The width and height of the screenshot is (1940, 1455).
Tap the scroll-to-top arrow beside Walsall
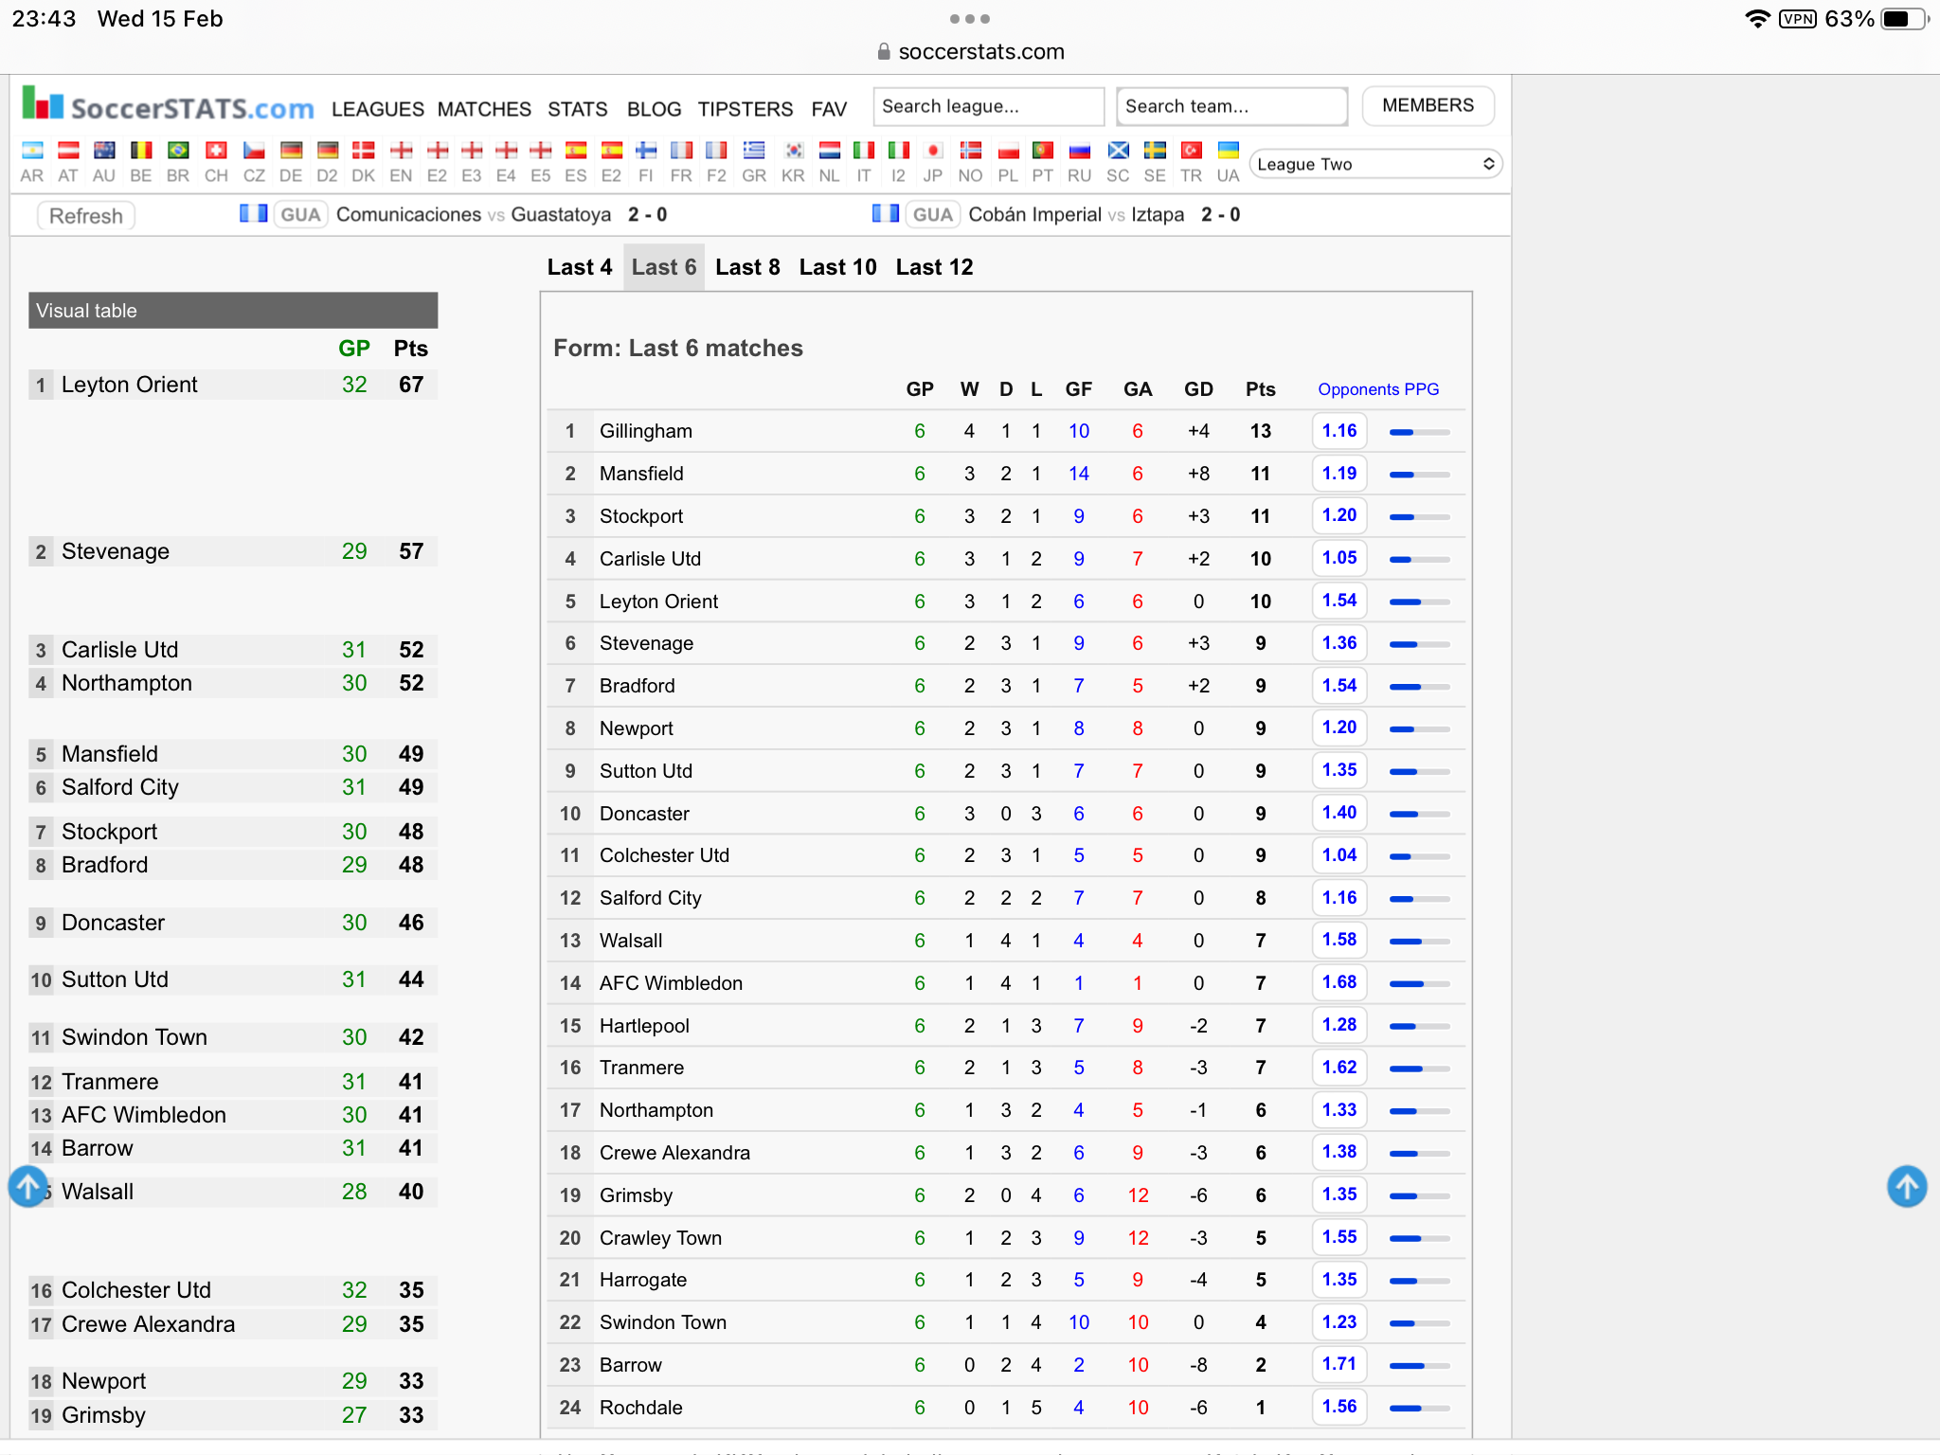(28, 1186)
